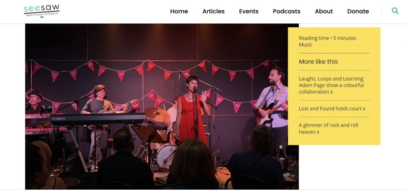406x190 pixels.
Task: Click the Western Australia's Arts Magazine tagline
Action: pyautogui.click(x=42, y=14)
